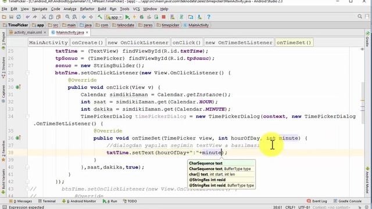The image size is (372, 209).
Task: Collapse code block fold marker at line 28
Action: pos(27,73)
